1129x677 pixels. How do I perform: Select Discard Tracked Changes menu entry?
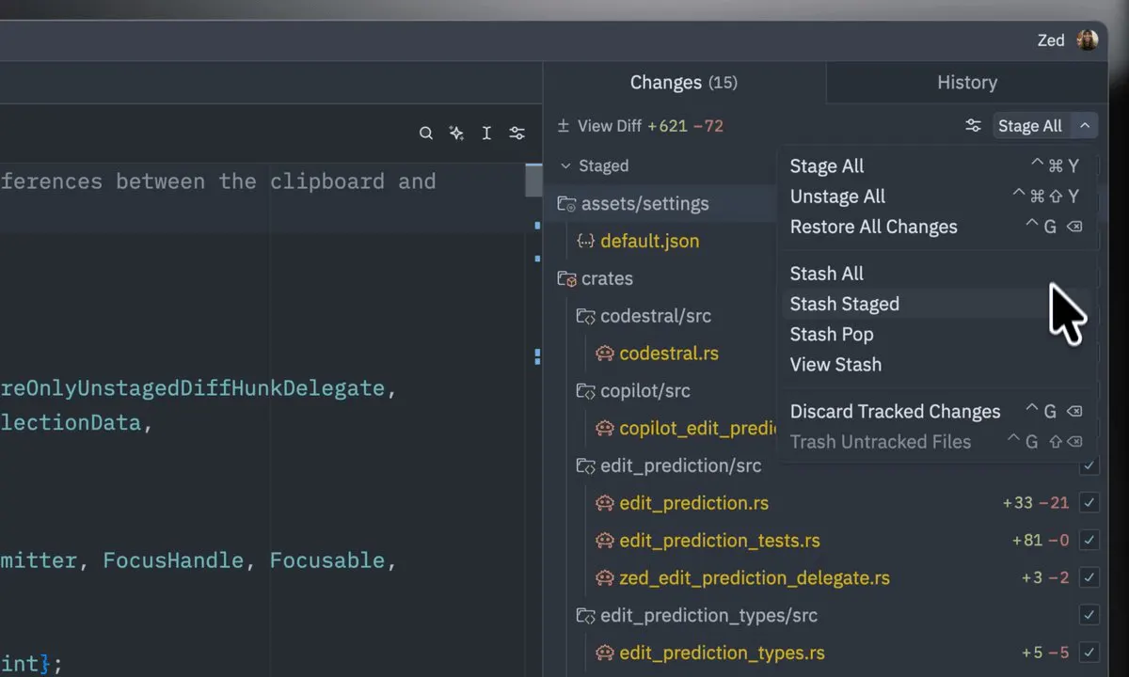938,412
